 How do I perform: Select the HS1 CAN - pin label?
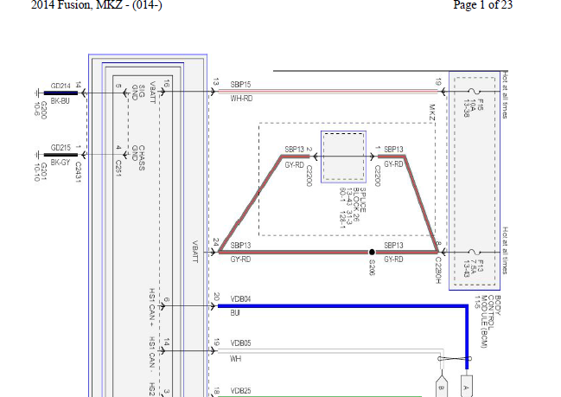(151, 353)
